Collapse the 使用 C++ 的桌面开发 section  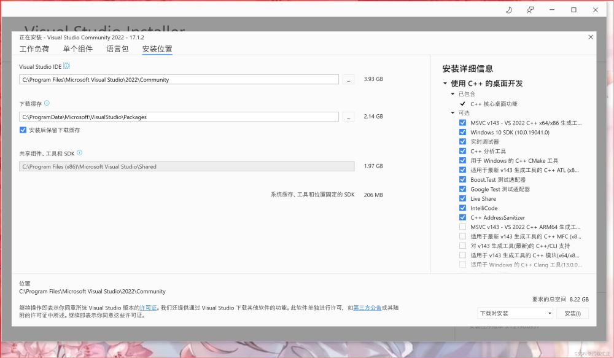pyautogui.click(x=445, y=84)
